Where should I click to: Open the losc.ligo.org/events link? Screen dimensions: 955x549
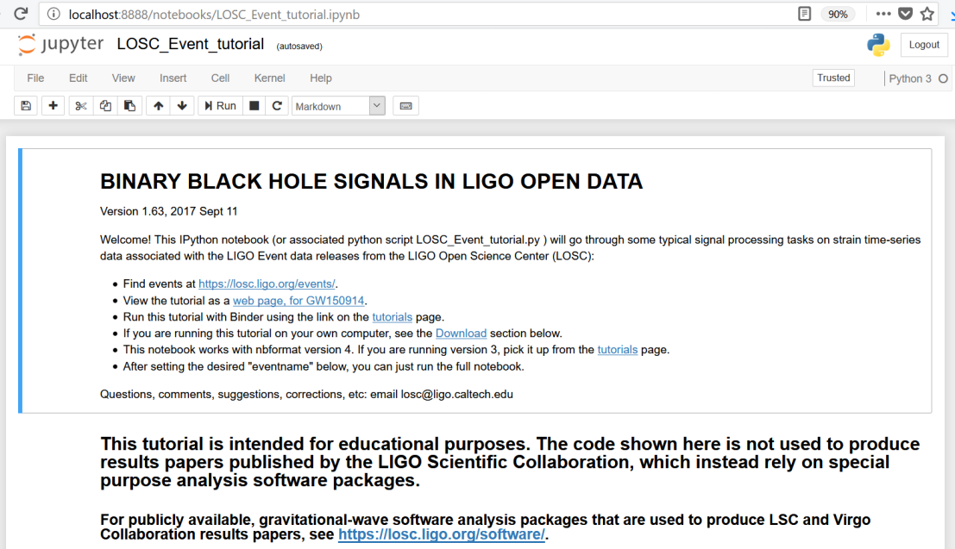tap(267, 284)
